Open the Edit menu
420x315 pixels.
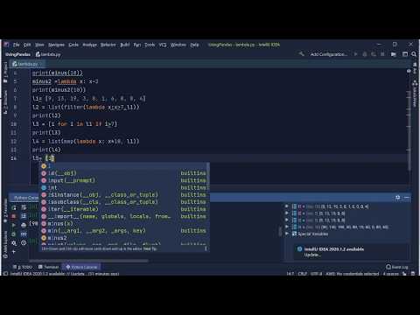(x=27, y=45)
